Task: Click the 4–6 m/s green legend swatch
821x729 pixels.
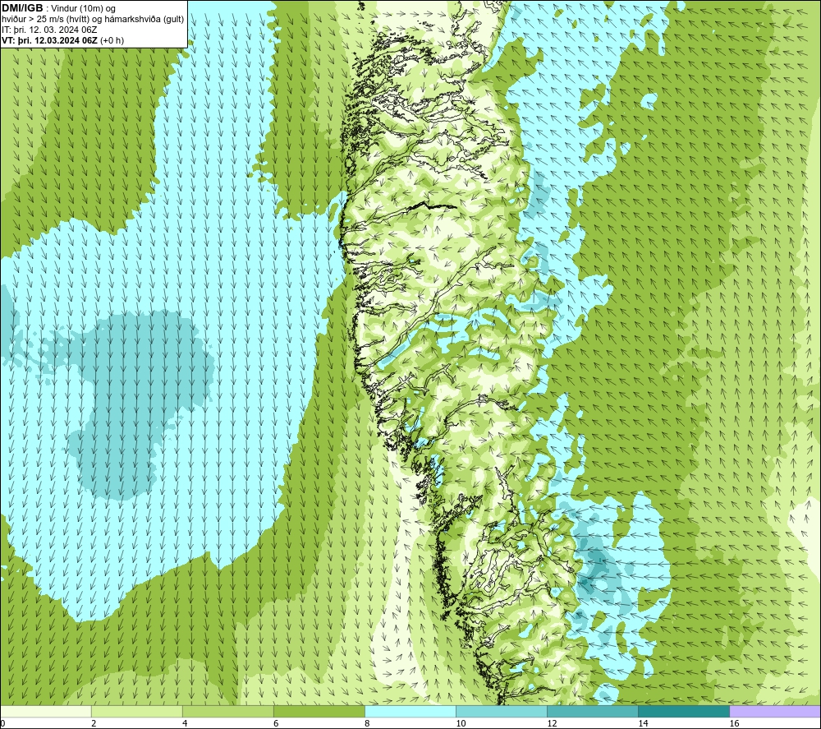Action: 228,711
